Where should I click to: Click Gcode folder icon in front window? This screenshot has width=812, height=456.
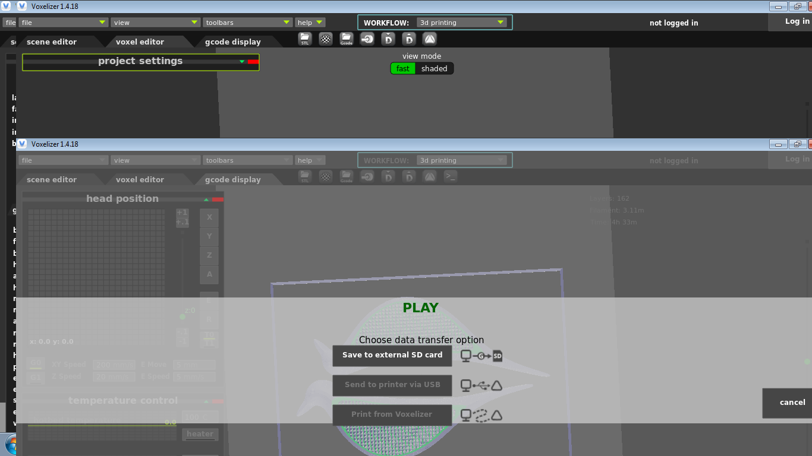347,176
